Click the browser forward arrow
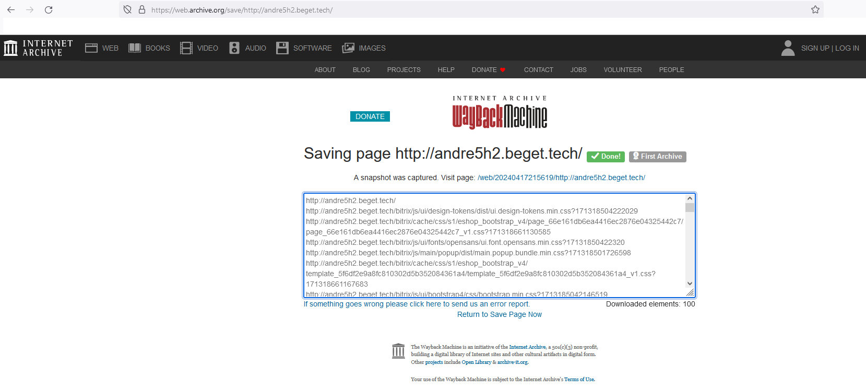Image resolution: width=866 pixels, height=390 pixels. 30,10
